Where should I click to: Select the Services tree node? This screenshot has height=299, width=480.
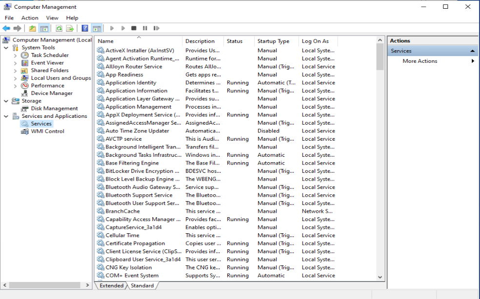pyautogui.click(x=41, y=124)
